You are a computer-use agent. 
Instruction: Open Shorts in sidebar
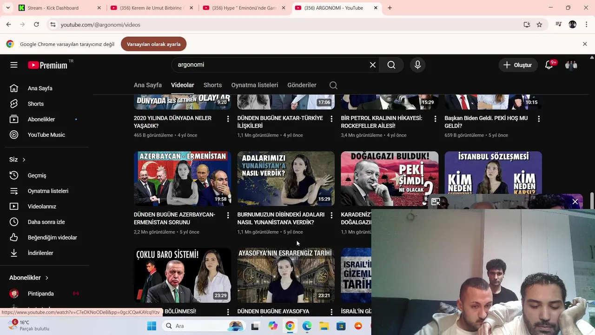45,104
